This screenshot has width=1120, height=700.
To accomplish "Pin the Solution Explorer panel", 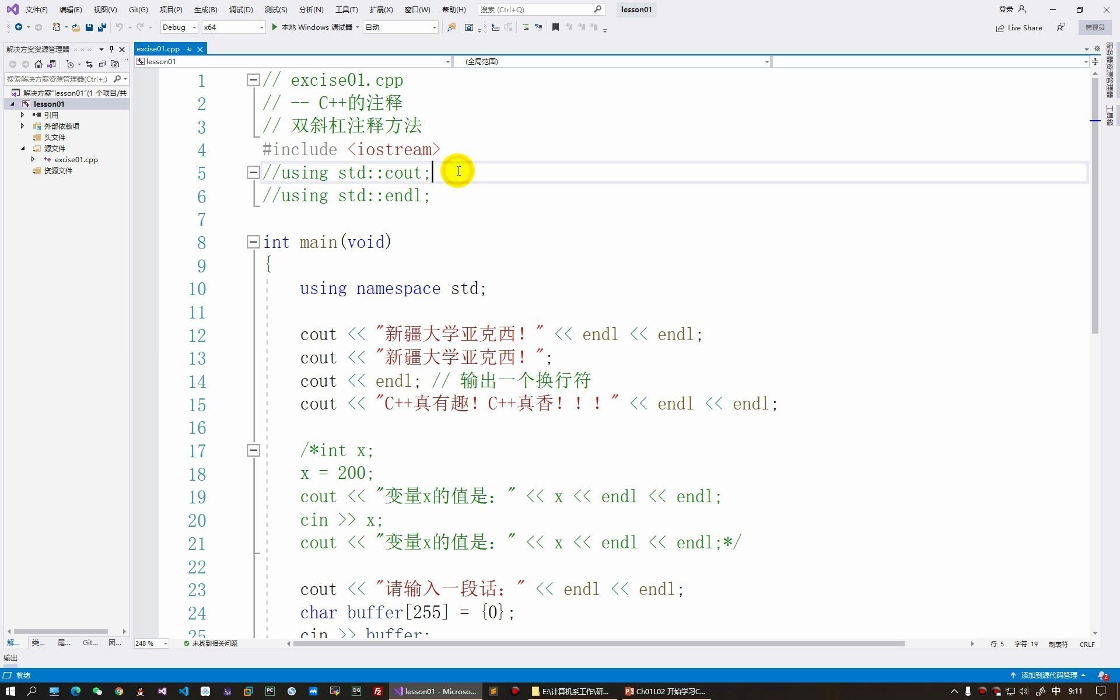I will 111,49.
